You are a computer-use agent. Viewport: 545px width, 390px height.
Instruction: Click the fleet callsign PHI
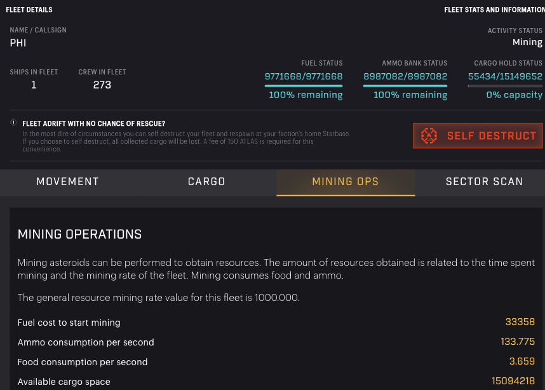(18, 43)
